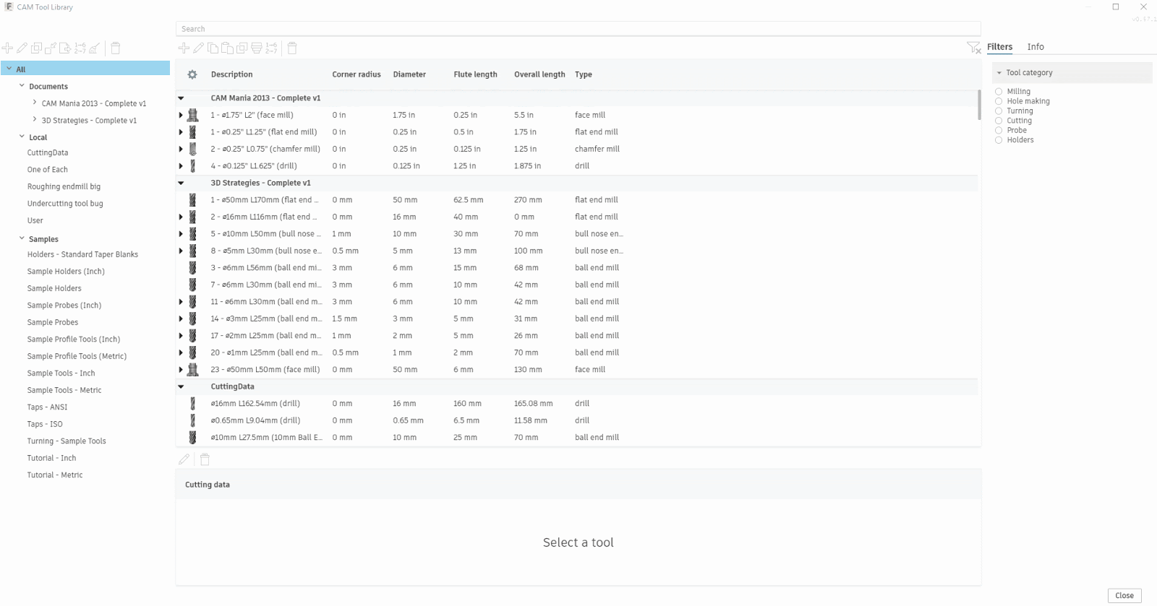Click the import library icon
The height and width of the screenshot is (606, 1157).
[51, 48]
